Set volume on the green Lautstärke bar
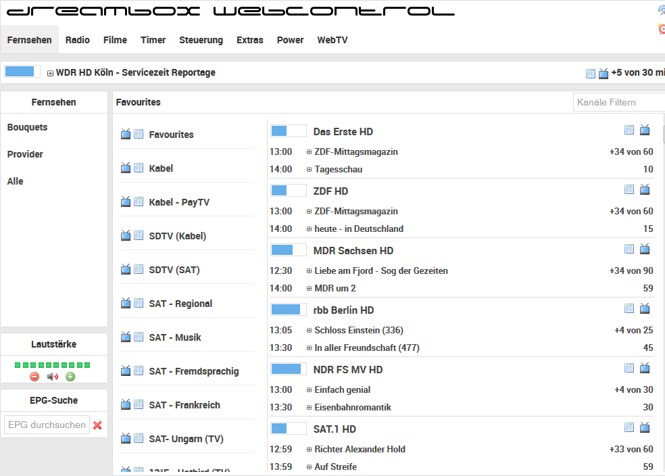The height and width of the screenshot is (476, 665). [x=54, y=365]
